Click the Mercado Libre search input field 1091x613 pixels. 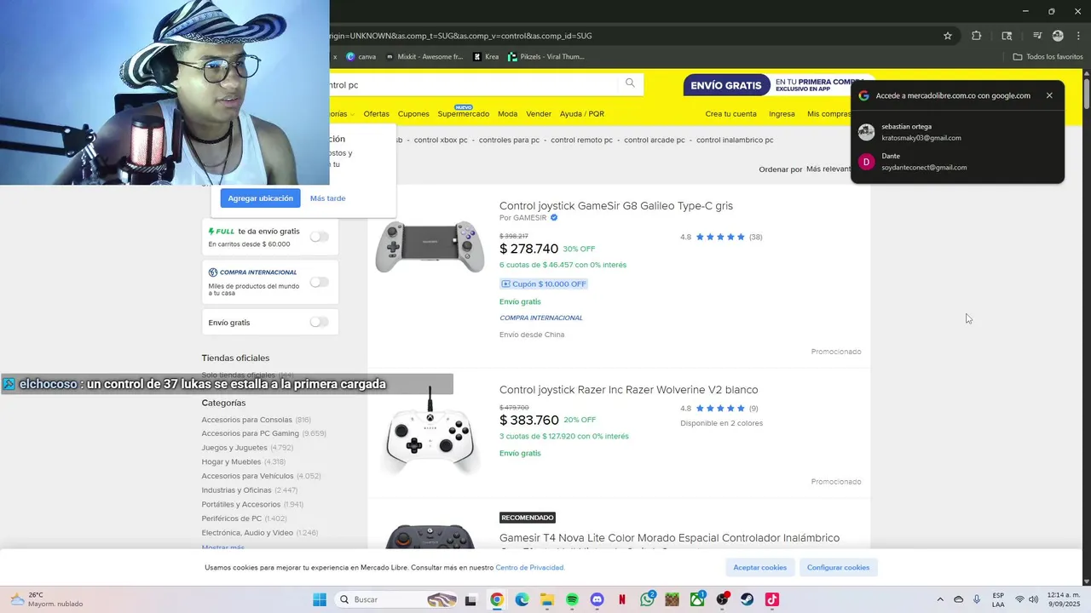pos(473,85)
